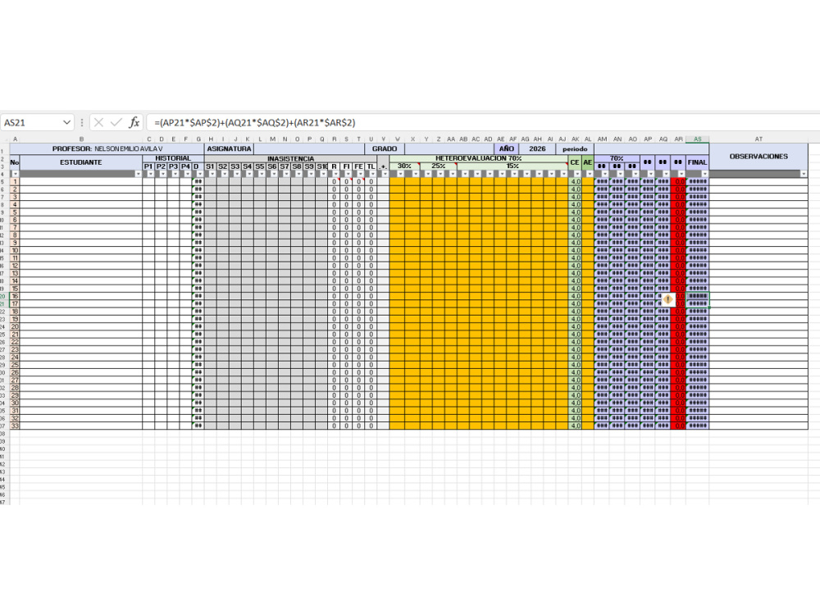The image size is (820, 615).
Task: Select the OBSERVACIONES header cell
Action: (758, 157)
